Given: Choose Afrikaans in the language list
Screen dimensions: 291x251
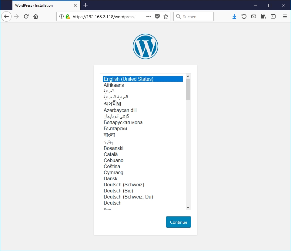Looking at the screenshot, I should click(143, 85).
